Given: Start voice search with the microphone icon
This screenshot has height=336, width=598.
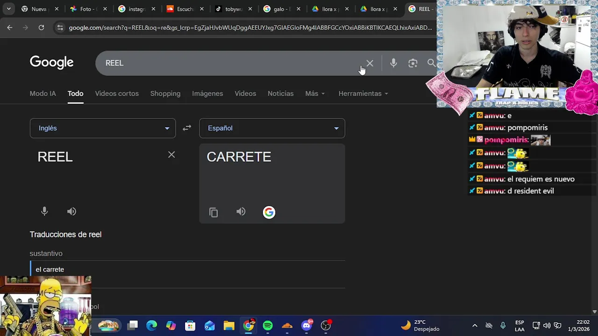Looking at the screenshot, I should coord(393,63).
